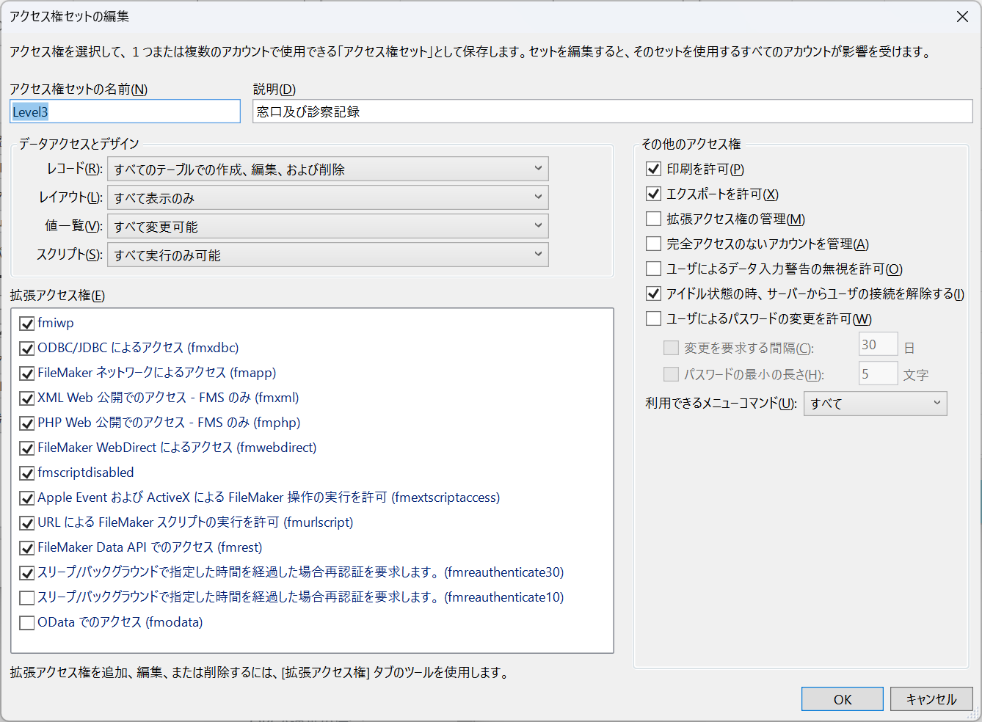Toggle FileMaker ネットワークによるアクセス (fmapp) checkbox
This screenshot has height=722, width=982.
coord(27,373)
